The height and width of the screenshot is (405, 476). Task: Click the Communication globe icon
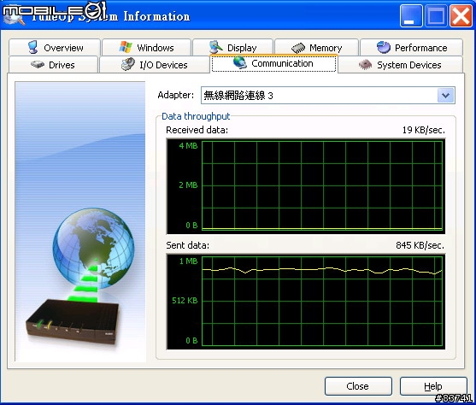(240, 62)
